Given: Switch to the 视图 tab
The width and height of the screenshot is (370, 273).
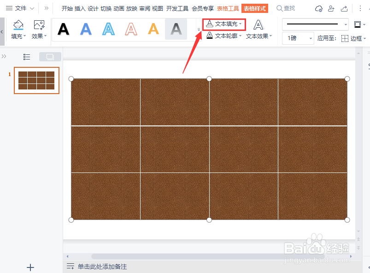Looking at the screenshot, I should [x=158, y=8].
